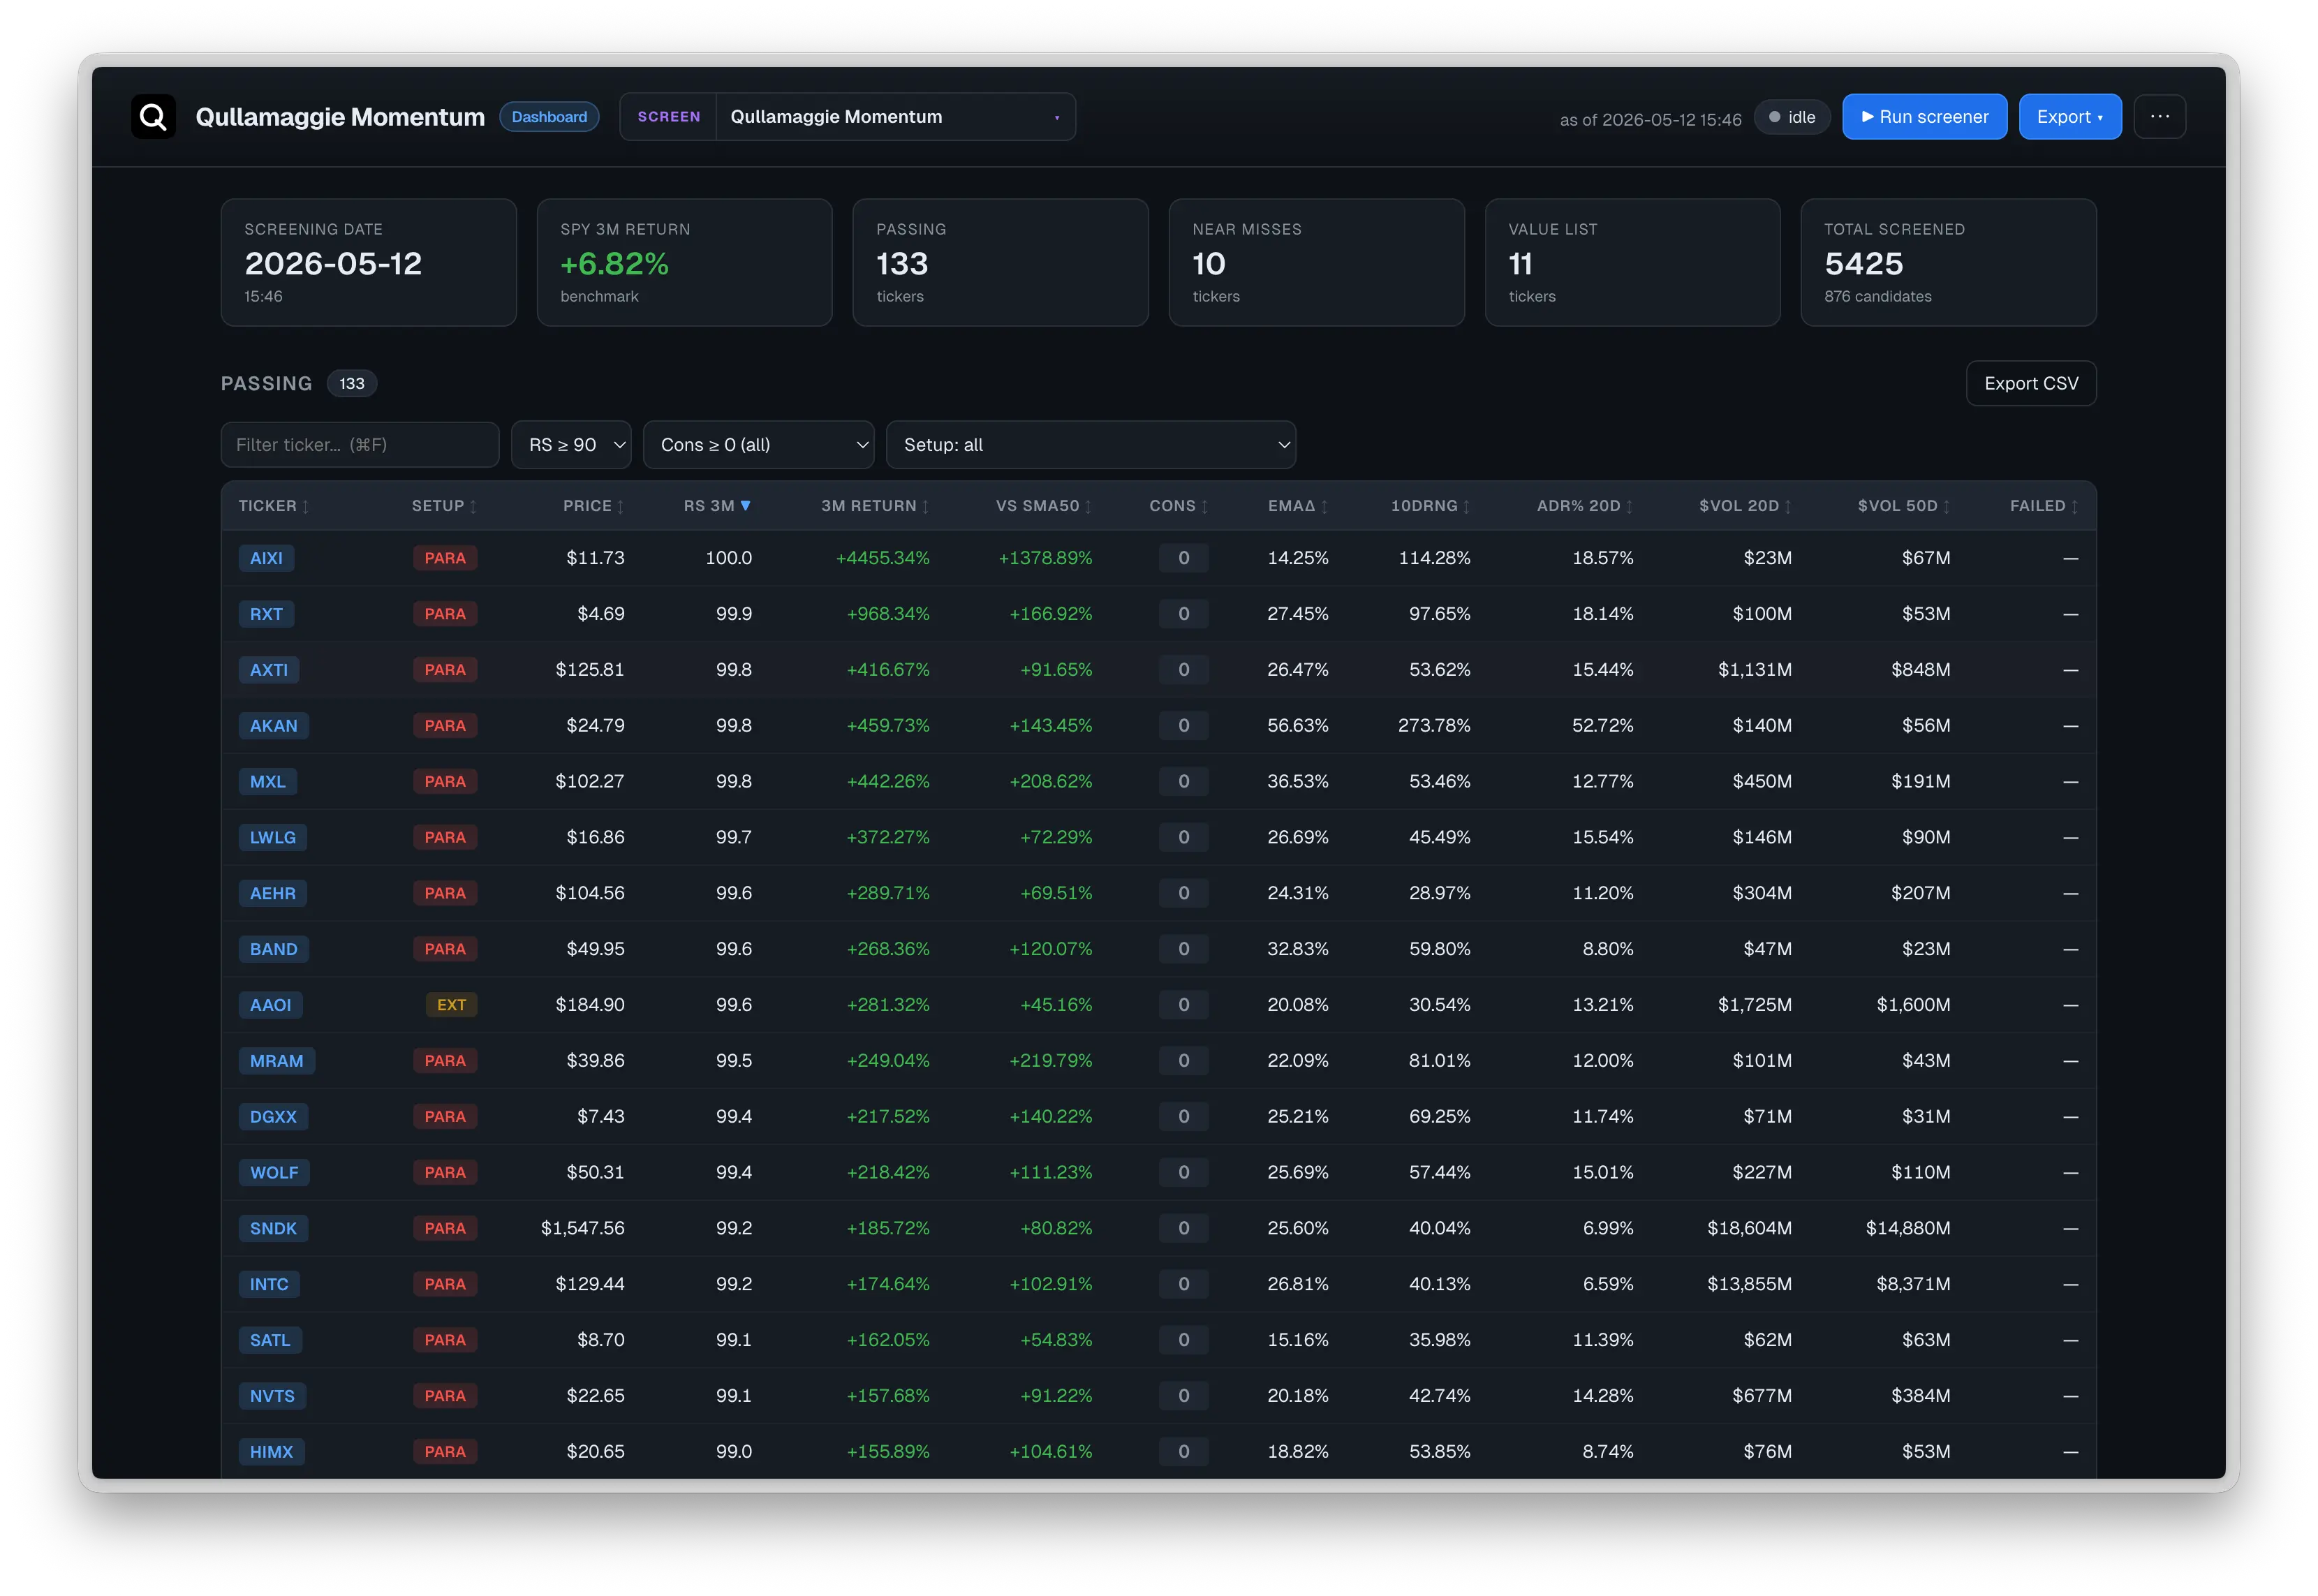Toggle RS 3M descending sort arrow
The width and height of the screenshot is (2318, 1596).
[745, 506]
